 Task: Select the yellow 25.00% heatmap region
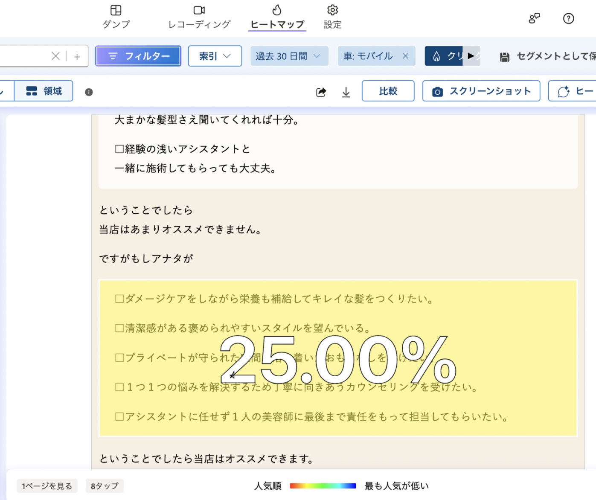click(x=338, y=358)
